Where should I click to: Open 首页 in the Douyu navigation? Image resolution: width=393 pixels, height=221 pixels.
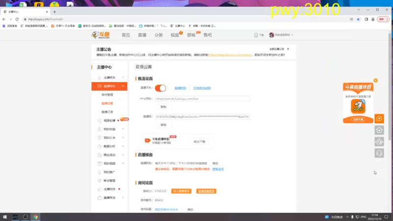(x=126, y=35)
